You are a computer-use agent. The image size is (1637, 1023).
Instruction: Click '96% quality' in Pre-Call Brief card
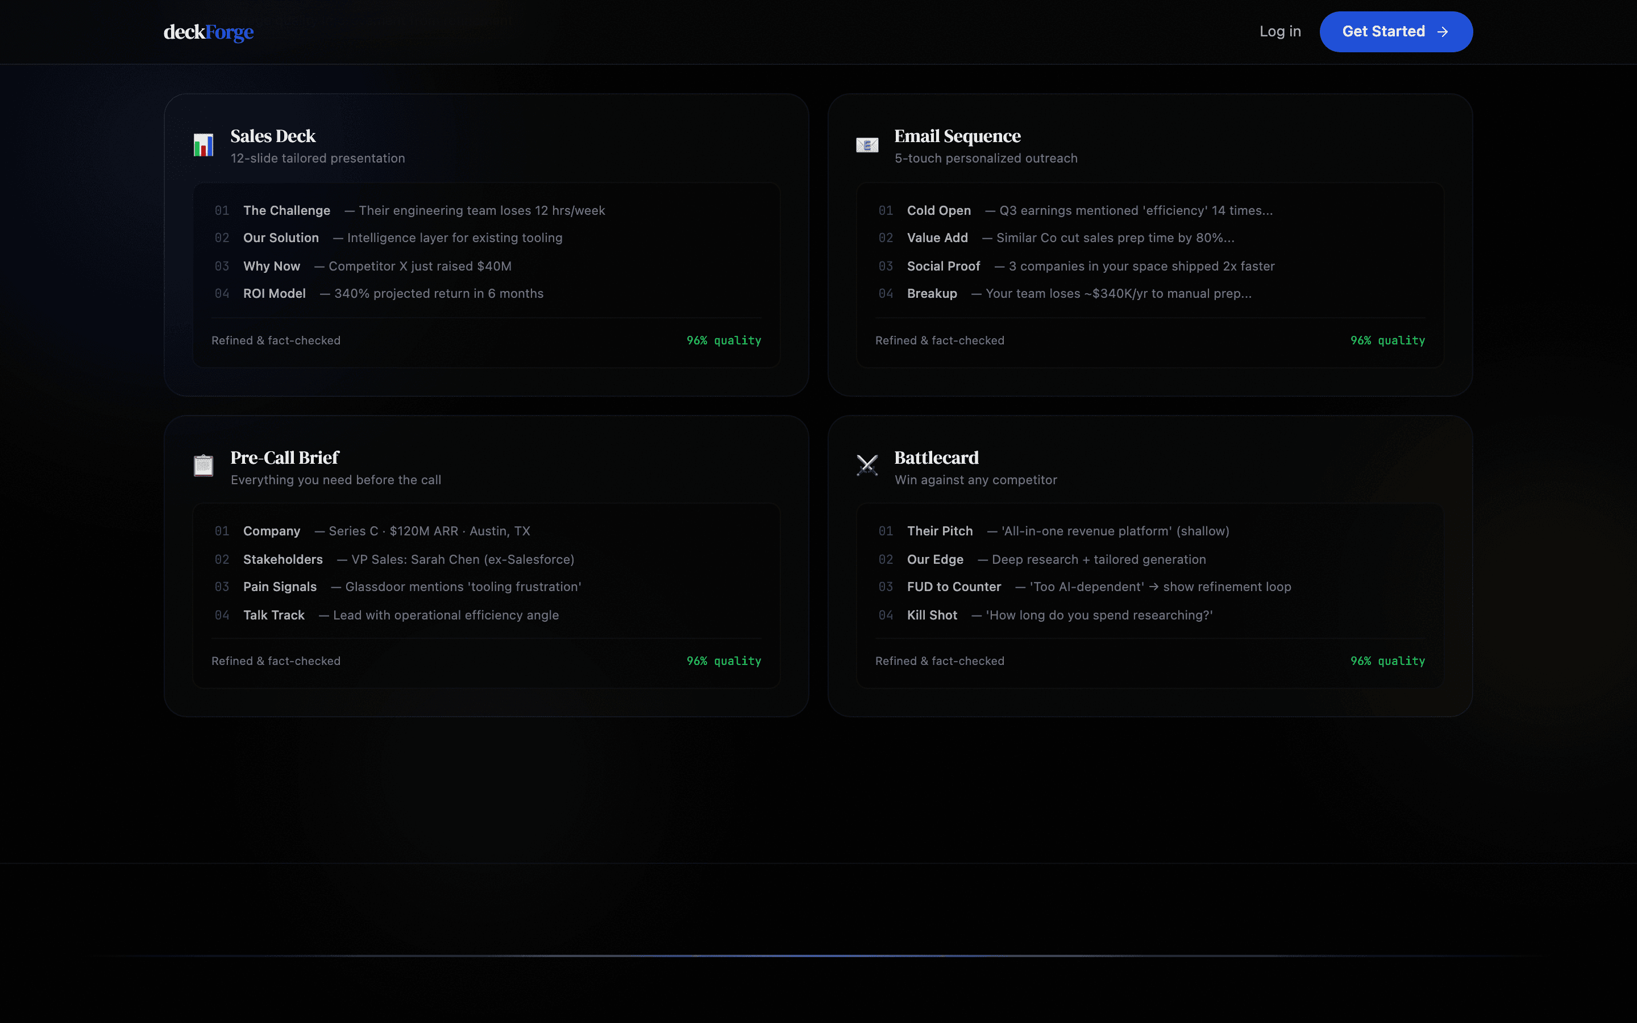coord(724,661)
